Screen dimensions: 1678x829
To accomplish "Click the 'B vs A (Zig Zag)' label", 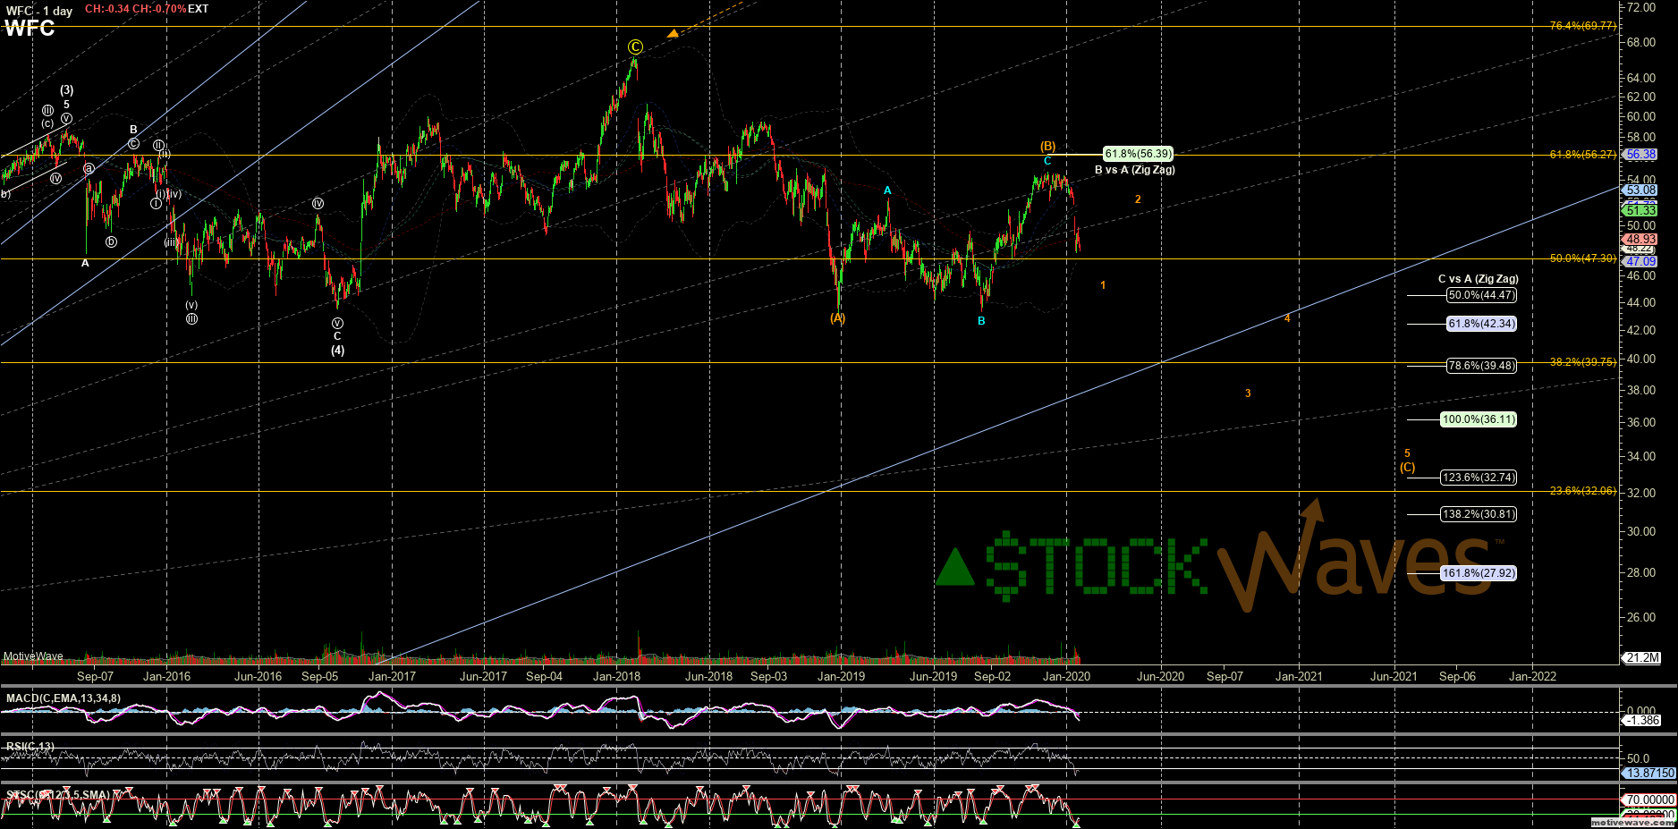I will pos(1135,170).
